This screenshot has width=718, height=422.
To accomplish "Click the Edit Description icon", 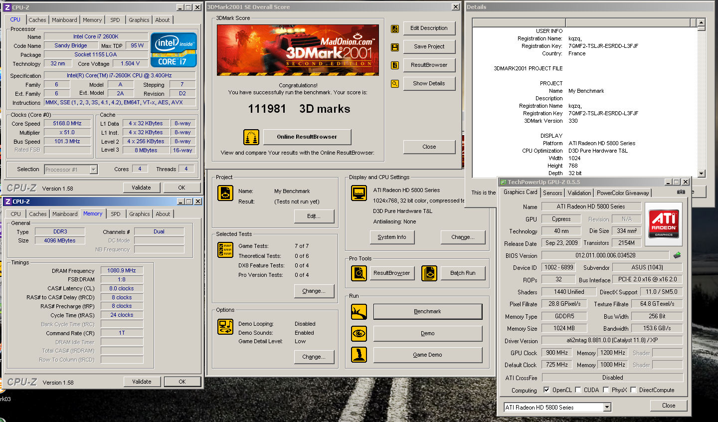I will [x=395, y=29].
